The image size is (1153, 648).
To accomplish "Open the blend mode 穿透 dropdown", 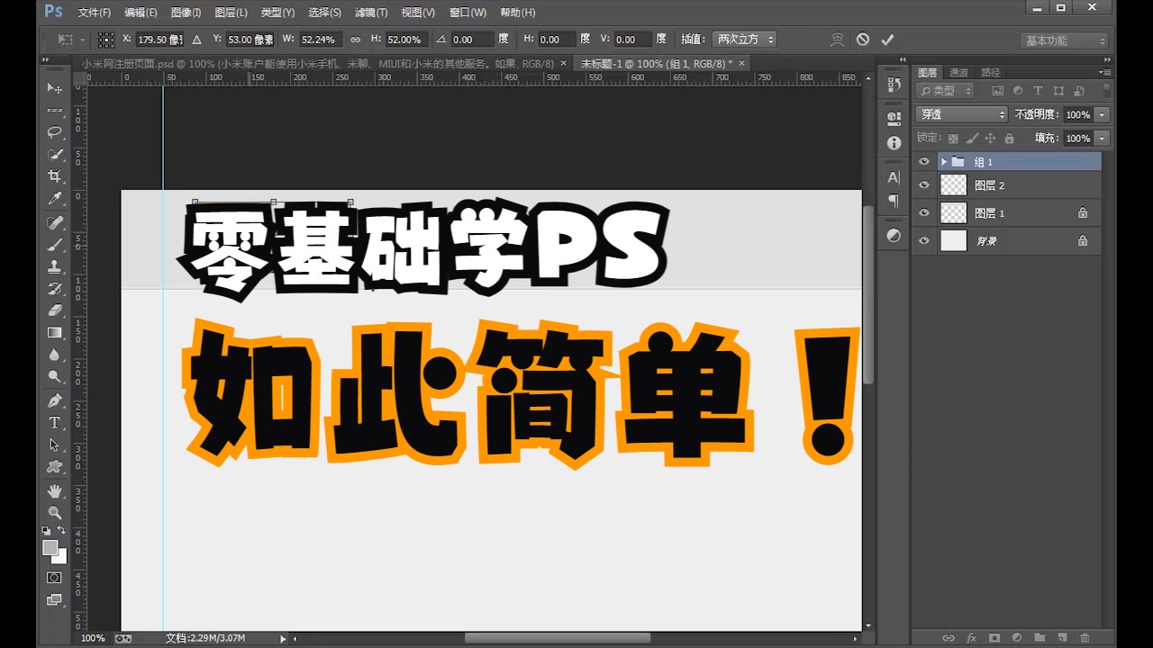I will coord(962,114).
